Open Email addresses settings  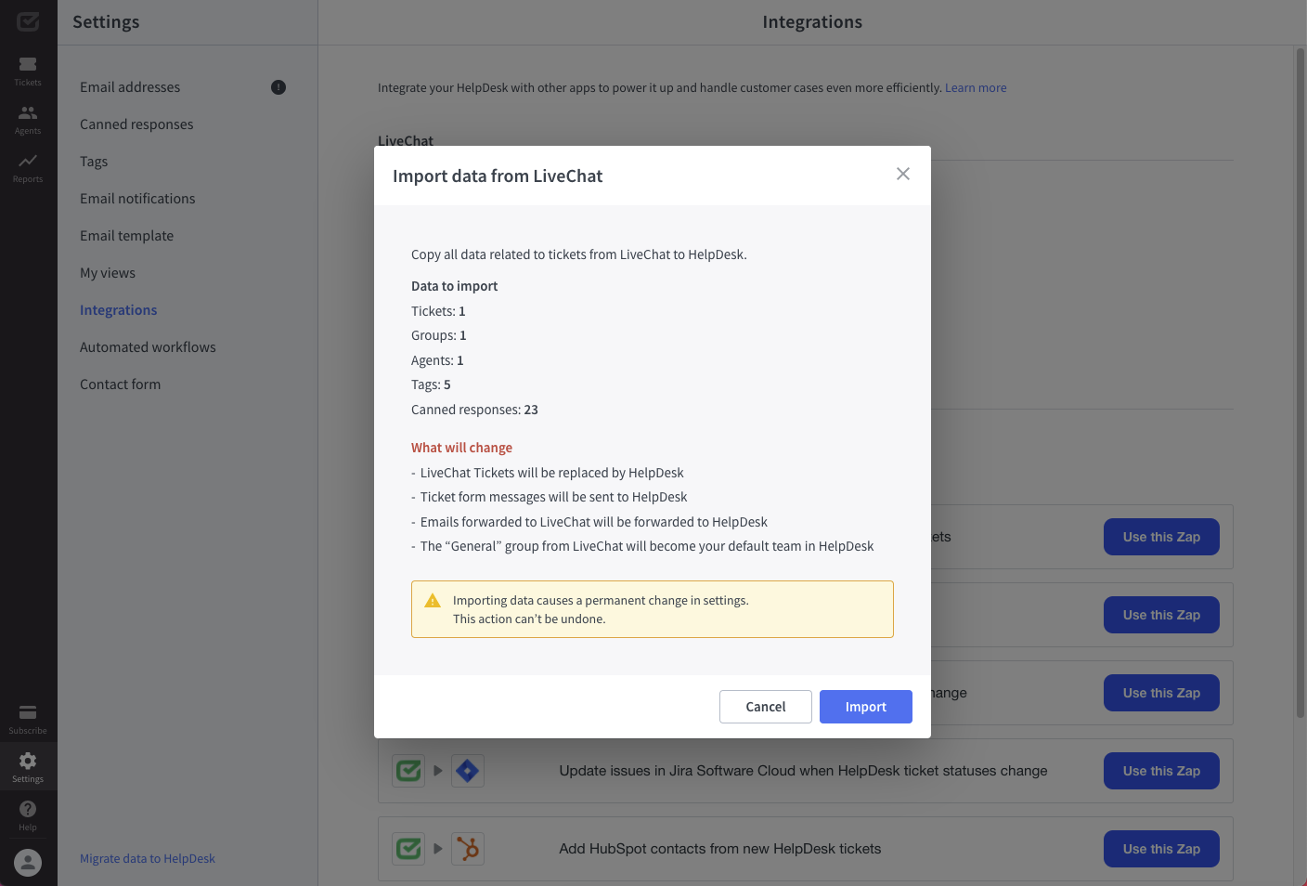[x=130, y=87]
